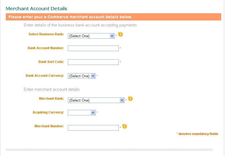Screen dimensions: 225x156
Task: Click info icon beside Merchant Number field
Action: (x=125, y=126)
